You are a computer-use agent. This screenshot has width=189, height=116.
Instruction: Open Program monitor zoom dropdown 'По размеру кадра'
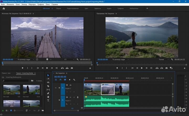[x=120, y=60]
